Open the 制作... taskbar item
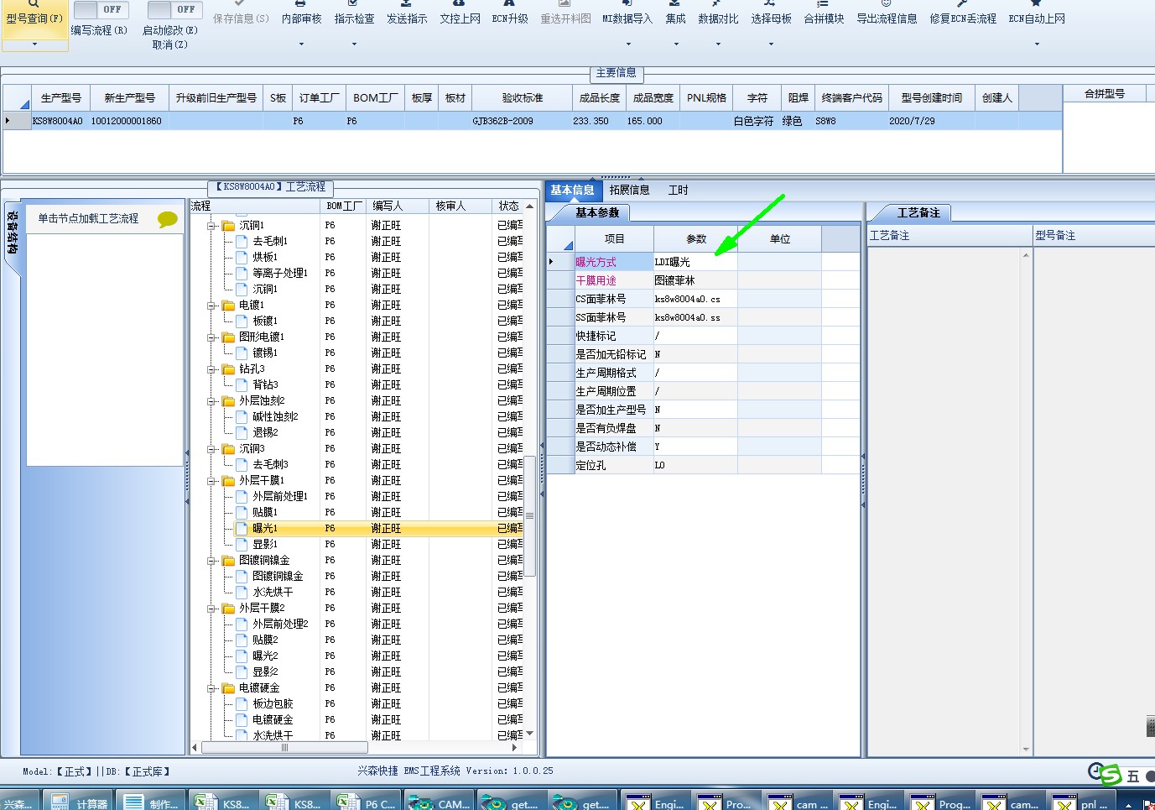The width and height of the screenshot is (1155, 810). click(152, 802)
